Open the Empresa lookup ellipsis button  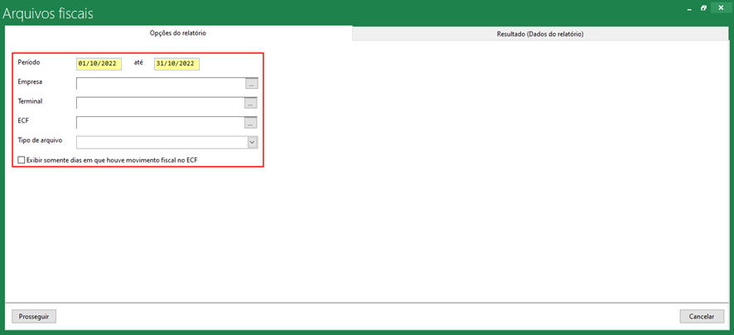click(x=252, y=84)
